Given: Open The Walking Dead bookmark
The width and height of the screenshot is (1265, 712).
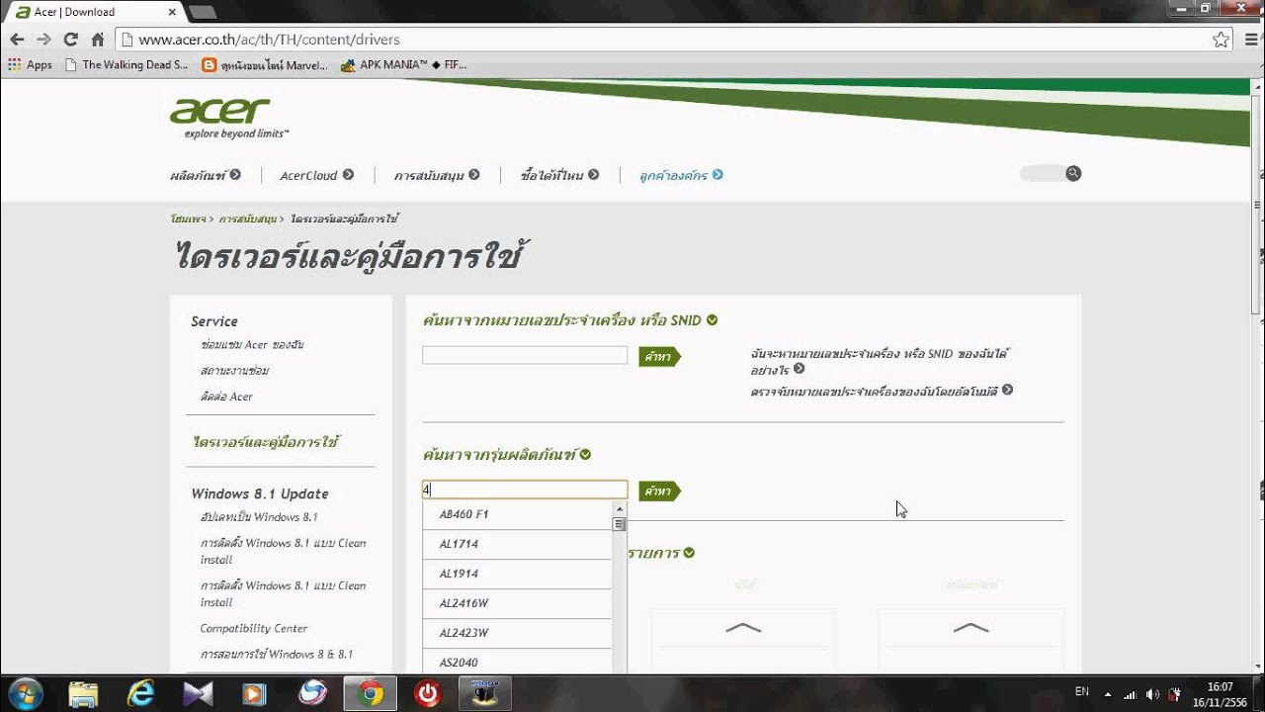Looking at the screenshot, I should pos(126,65).
